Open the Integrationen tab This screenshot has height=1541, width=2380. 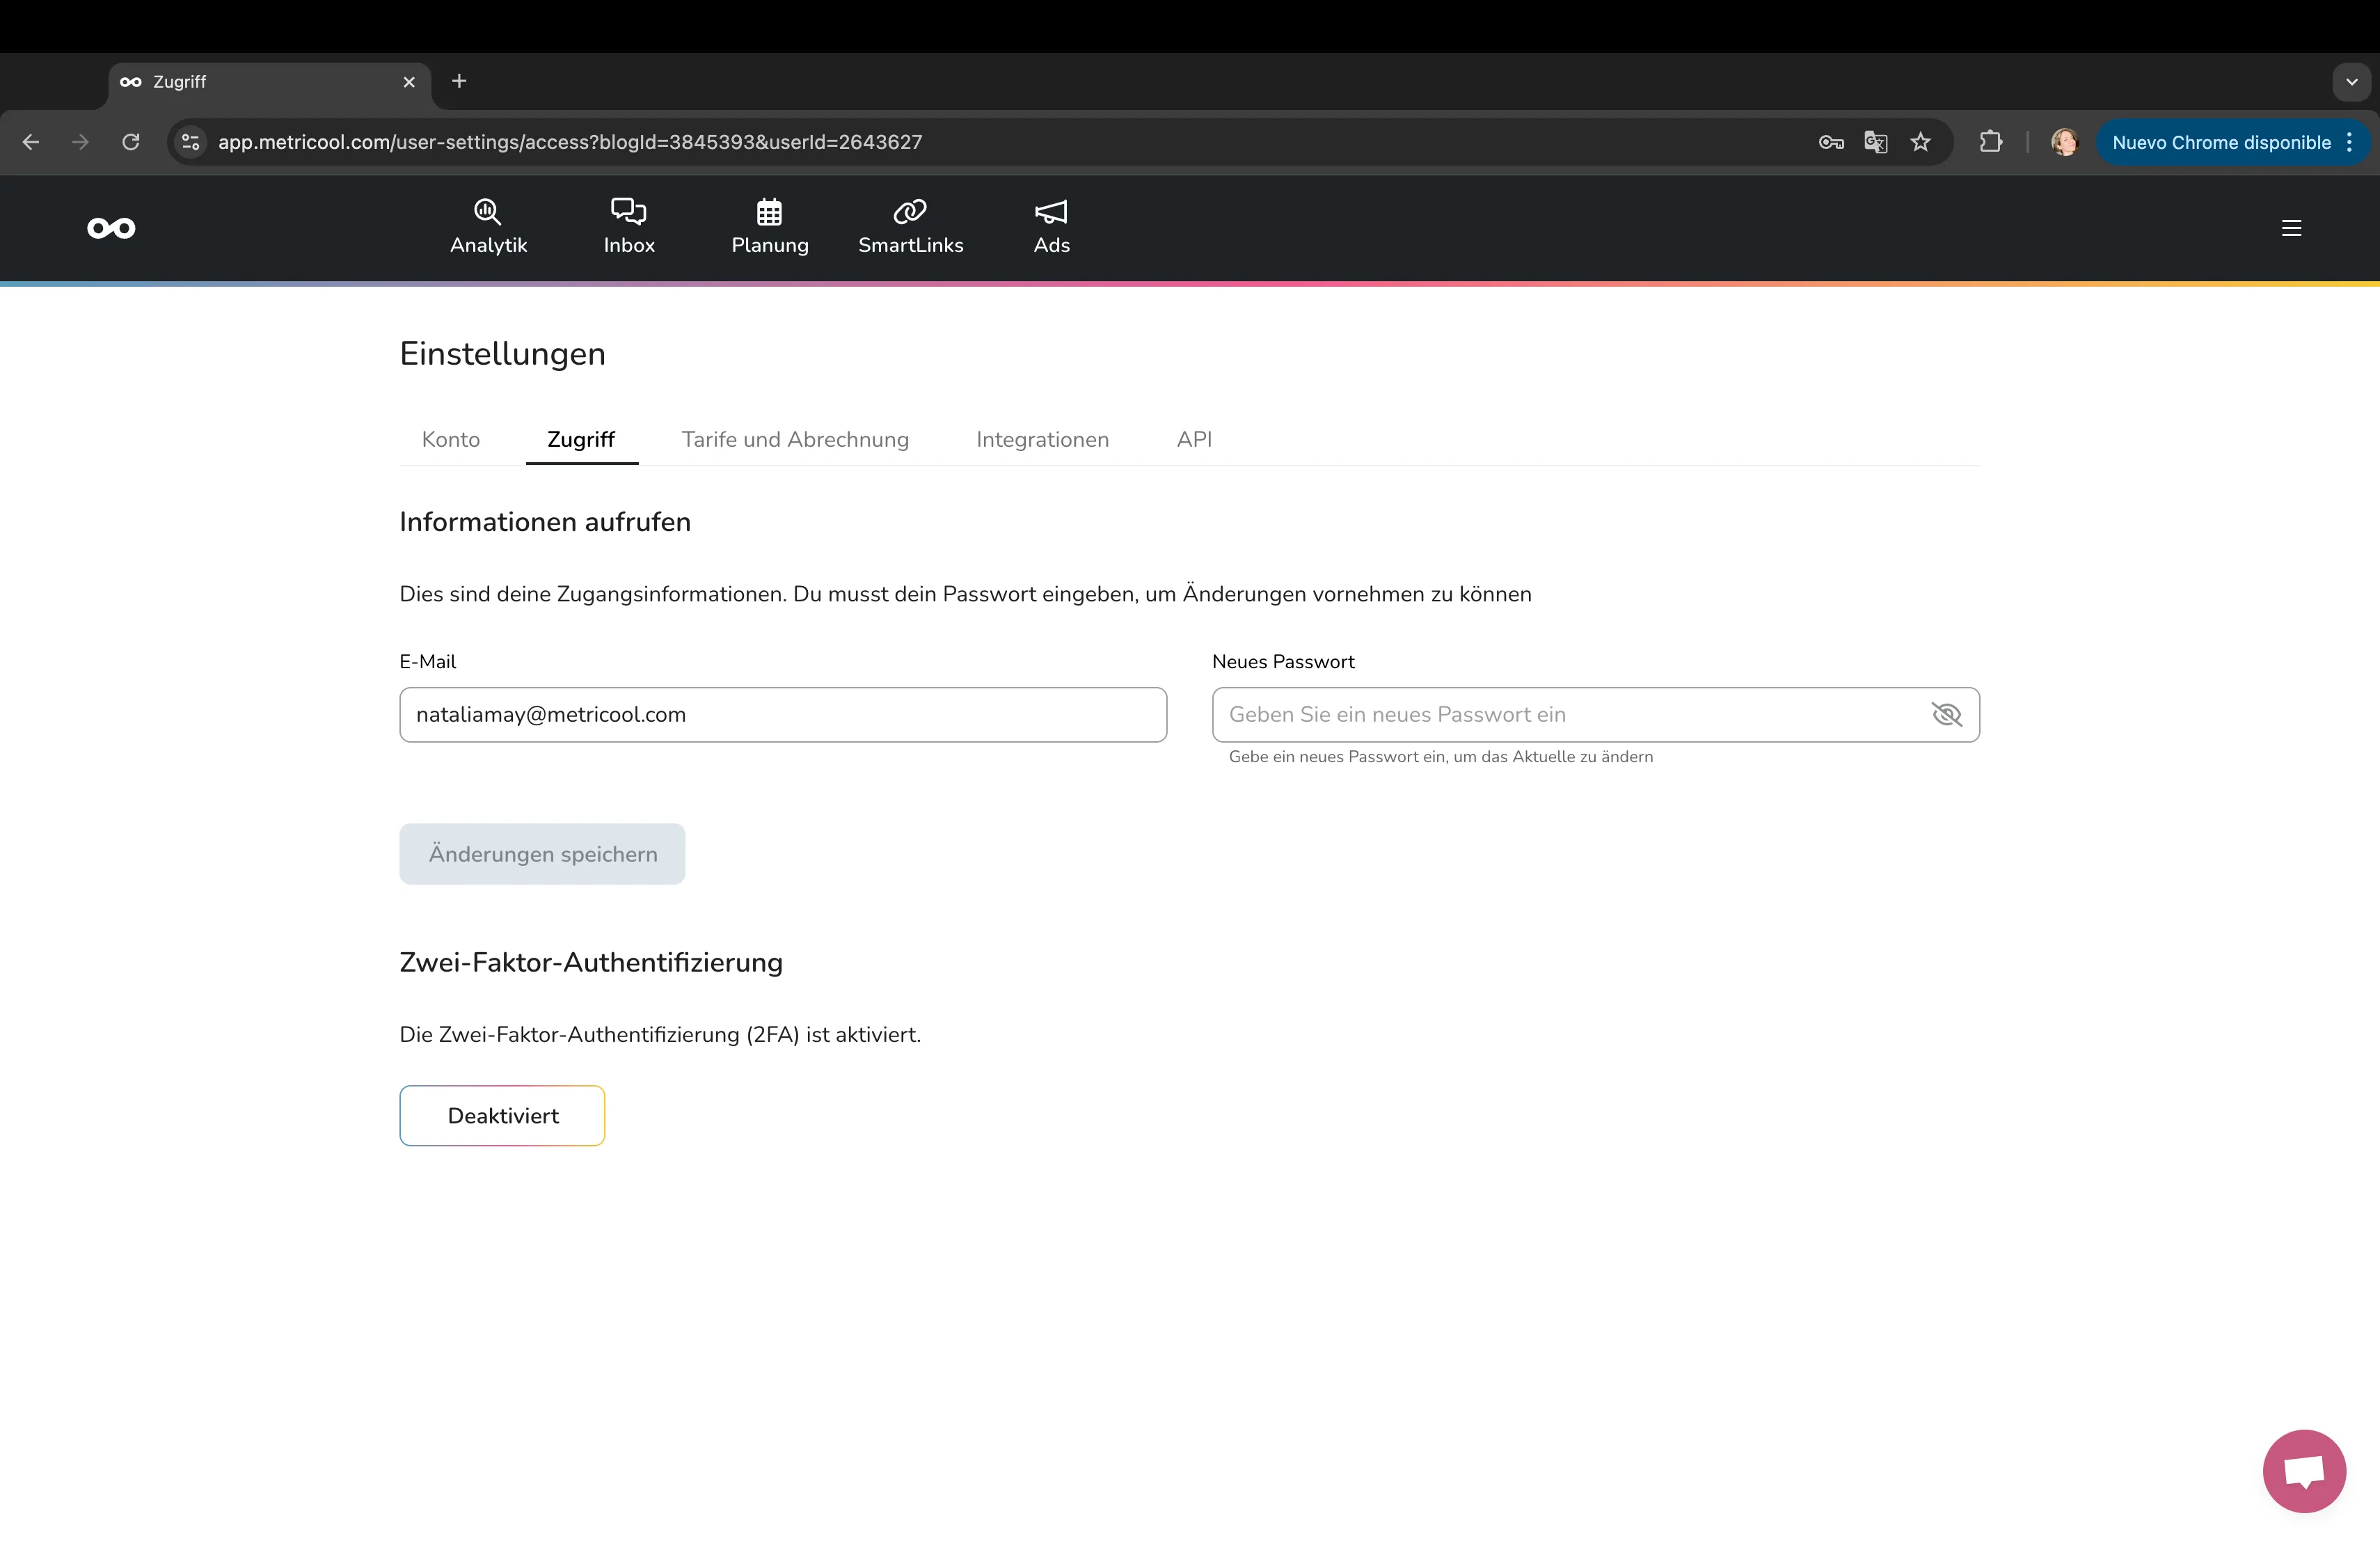(x=1042, y=439)
